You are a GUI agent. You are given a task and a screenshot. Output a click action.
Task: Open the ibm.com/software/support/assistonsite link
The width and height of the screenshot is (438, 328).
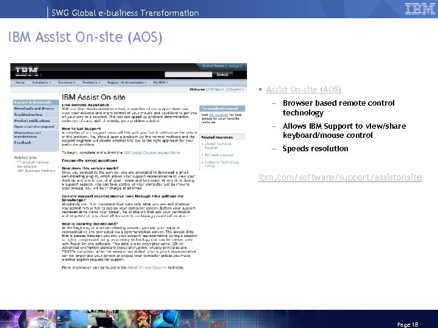point(340,177)
